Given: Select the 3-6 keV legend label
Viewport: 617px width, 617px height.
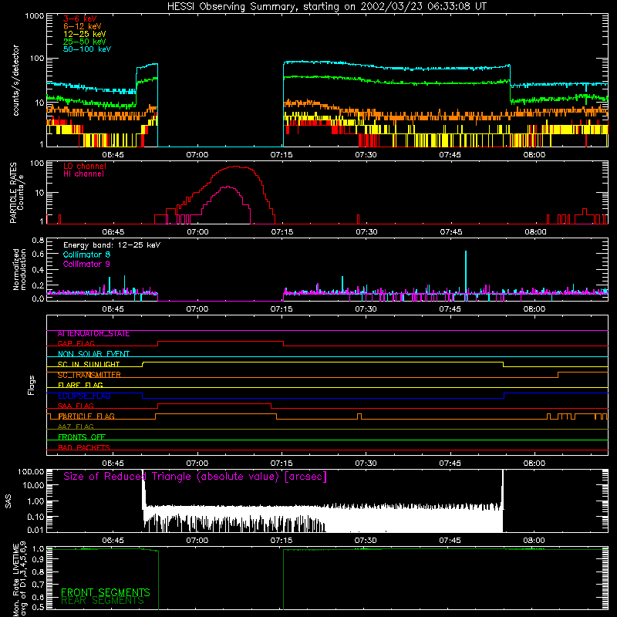Looking at the screenshot, I should [80, 19].
